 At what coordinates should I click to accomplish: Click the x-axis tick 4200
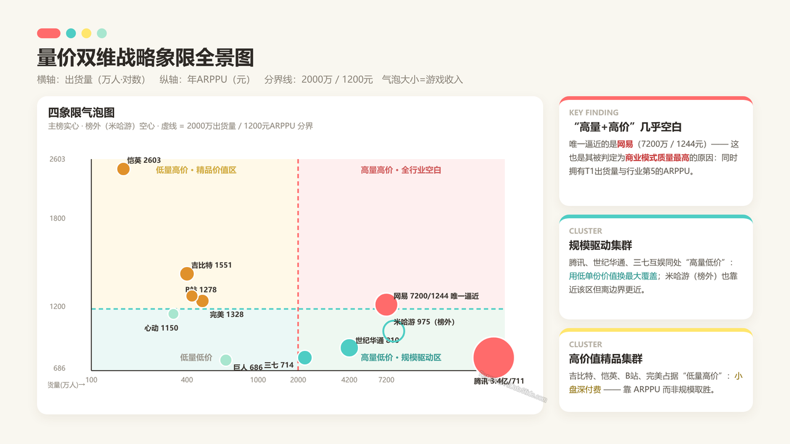pos(349,380)
